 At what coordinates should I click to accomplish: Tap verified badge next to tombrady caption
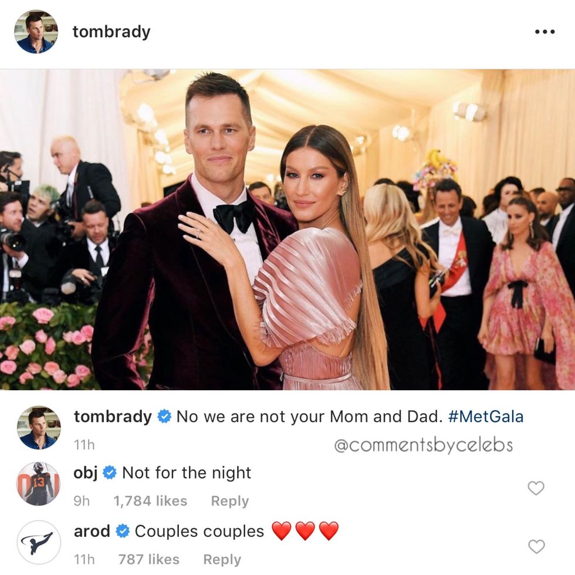pos(164,416)
